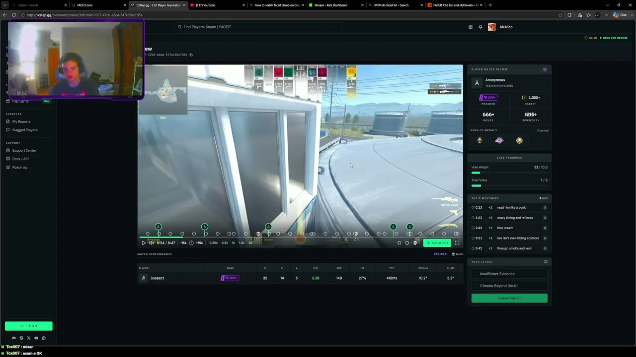Open the YouTube link icon in the sidebar footer
Image resolution: width=636 pixels, height=357 pixels.
point(36,338)
